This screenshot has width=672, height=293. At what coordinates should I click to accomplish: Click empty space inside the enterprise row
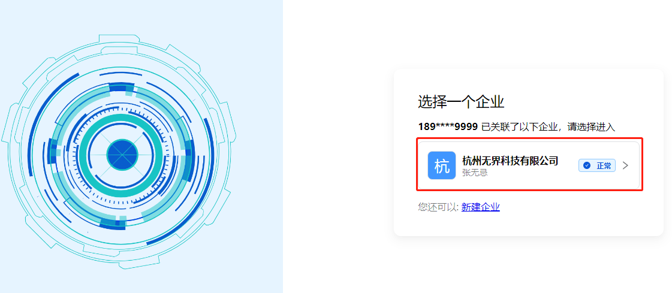[x=570, y=180]
